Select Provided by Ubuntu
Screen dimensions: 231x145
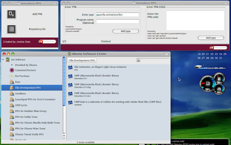coord(26,65)
